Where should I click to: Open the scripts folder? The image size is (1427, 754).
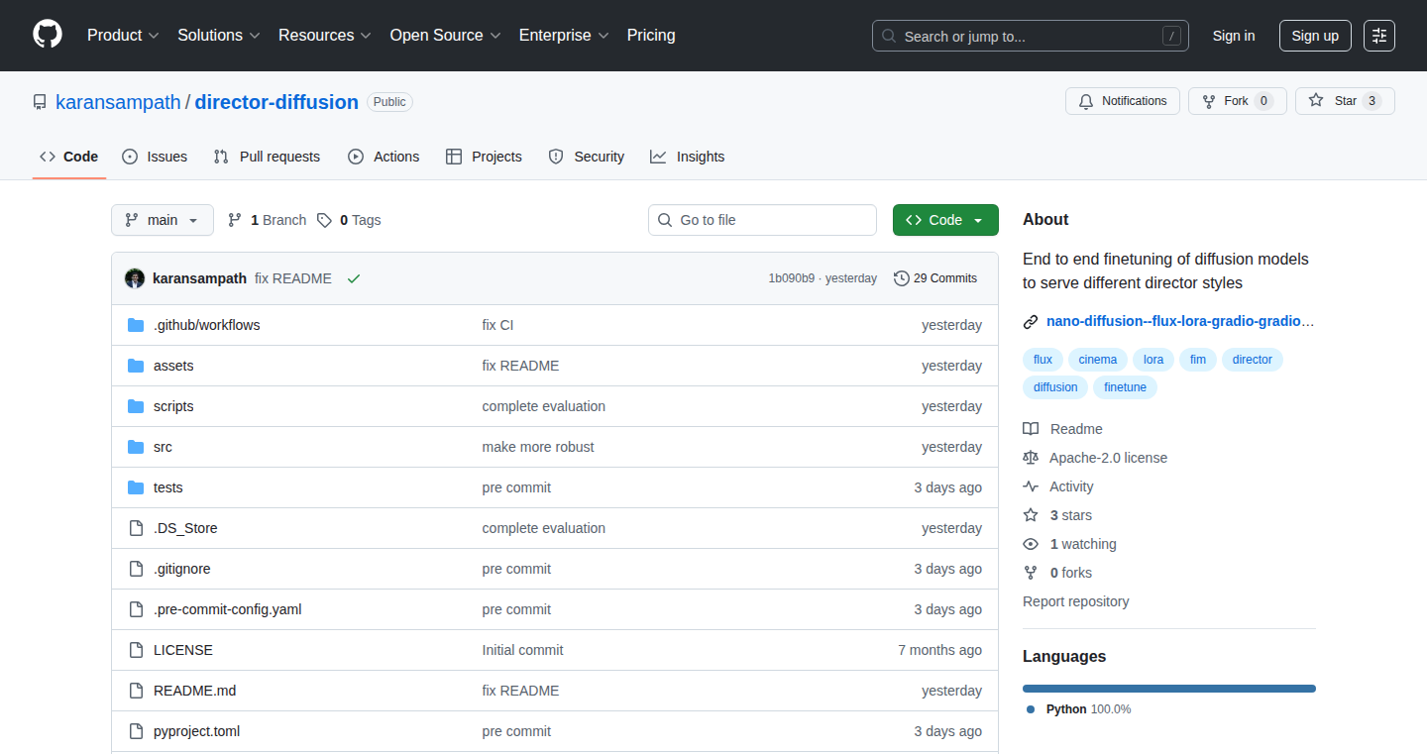173,406
